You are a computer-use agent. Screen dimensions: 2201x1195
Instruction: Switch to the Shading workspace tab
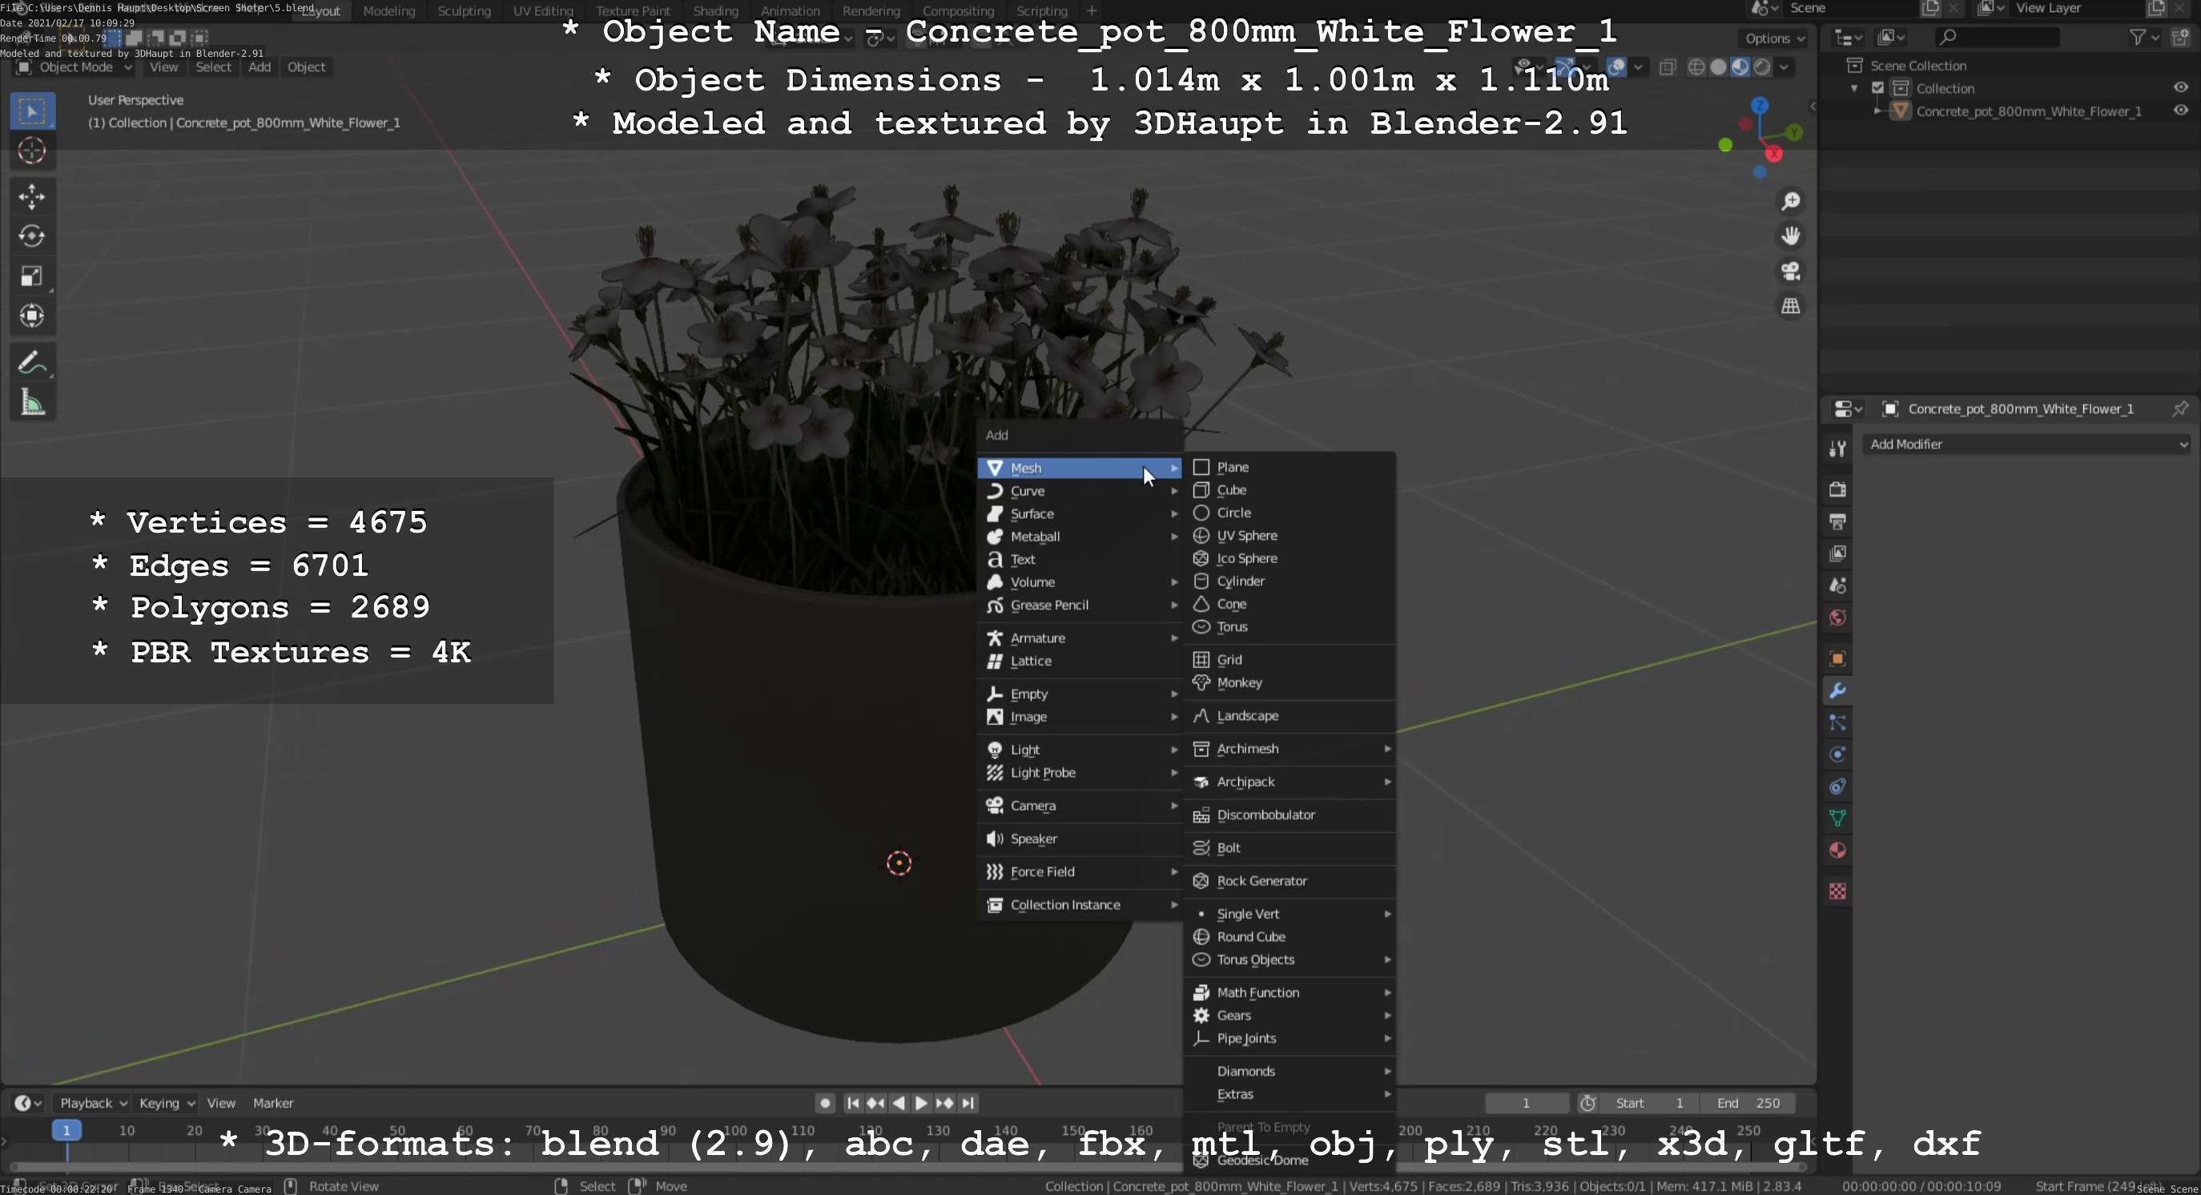pyautogui.click(x=715, y=11)
